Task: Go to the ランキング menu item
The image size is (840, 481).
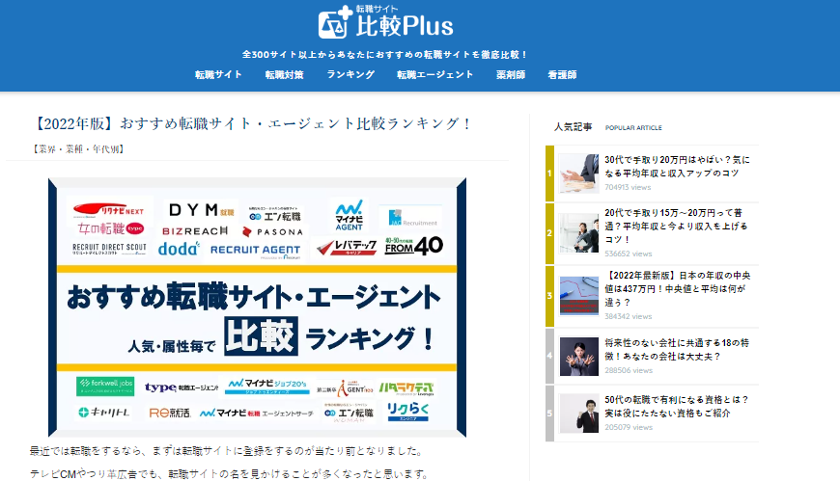Action: point(350,75)
